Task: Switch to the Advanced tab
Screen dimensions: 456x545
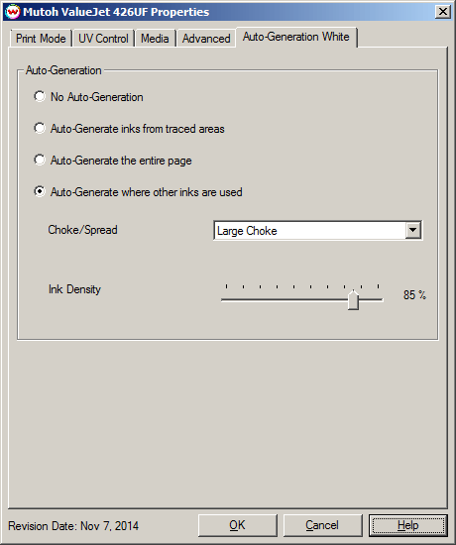Action: (x=206, y=39)
